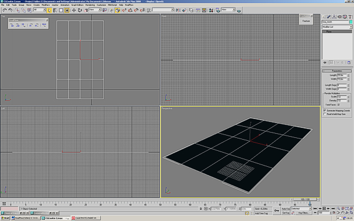Switch to the Modify command panel tab

click(x=329, y=17)
